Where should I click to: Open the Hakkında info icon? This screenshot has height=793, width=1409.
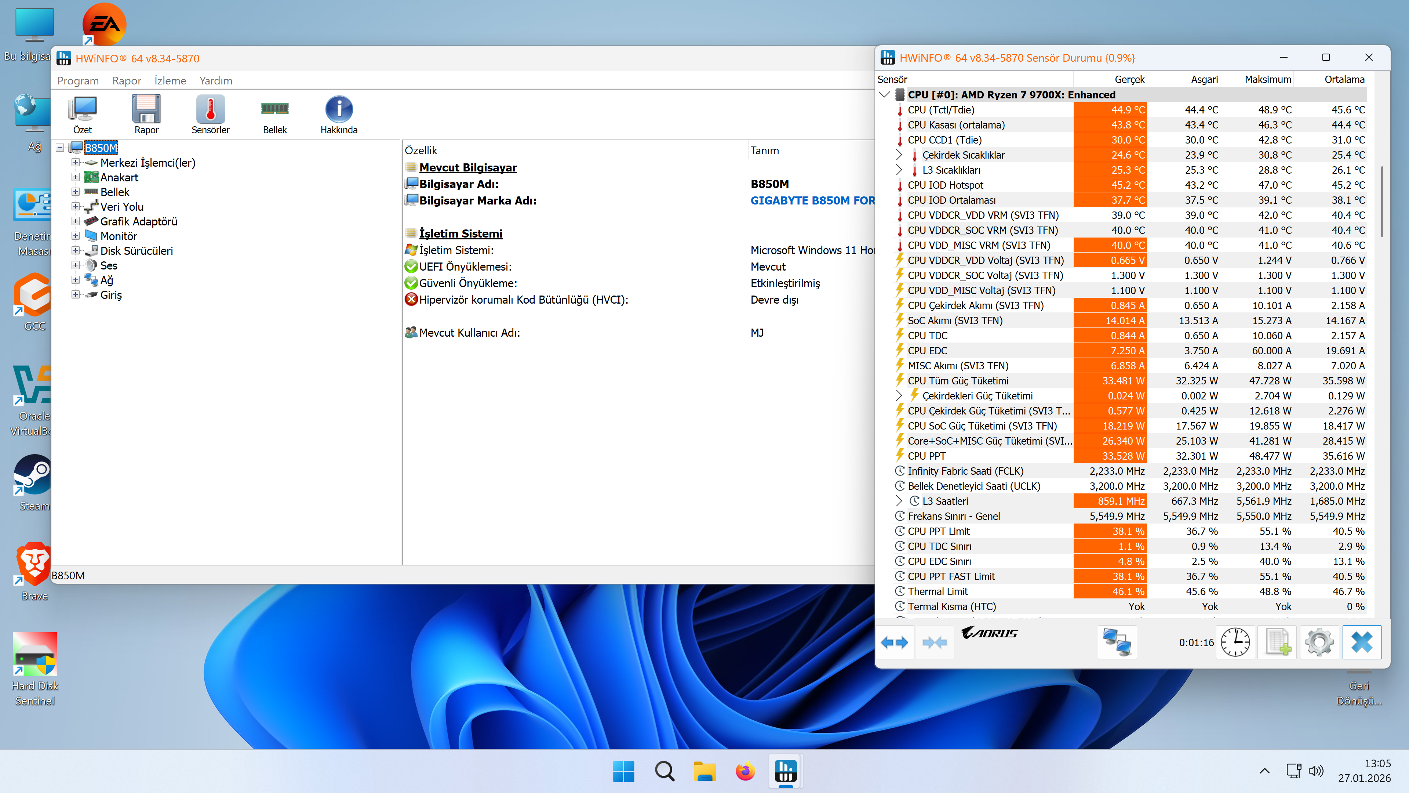click(339, 115)
